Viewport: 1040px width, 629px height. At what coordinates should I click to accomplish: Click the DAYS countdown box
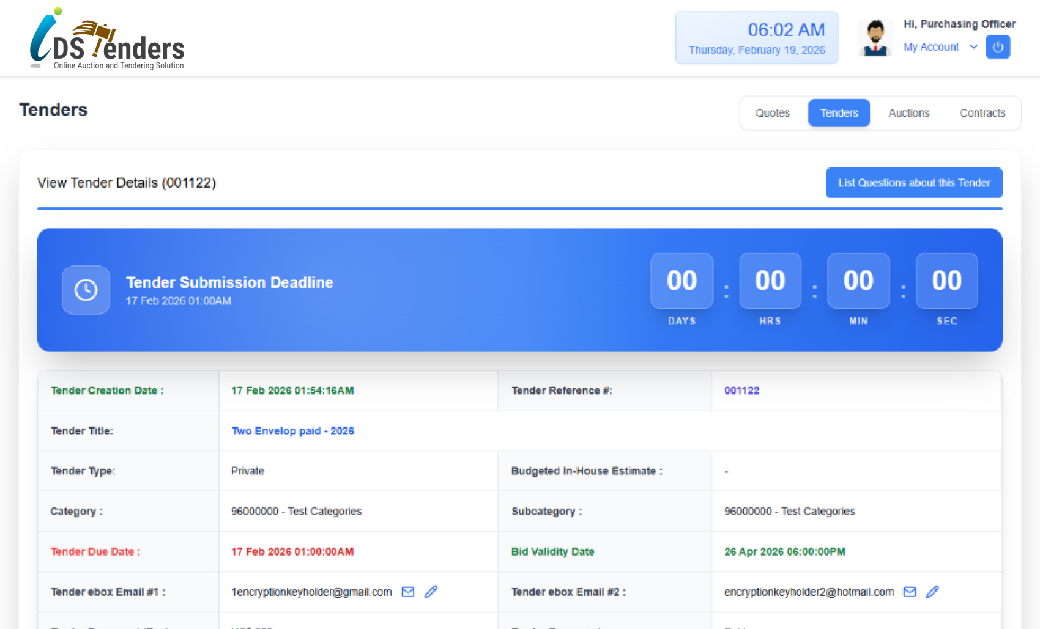point(682,281)
